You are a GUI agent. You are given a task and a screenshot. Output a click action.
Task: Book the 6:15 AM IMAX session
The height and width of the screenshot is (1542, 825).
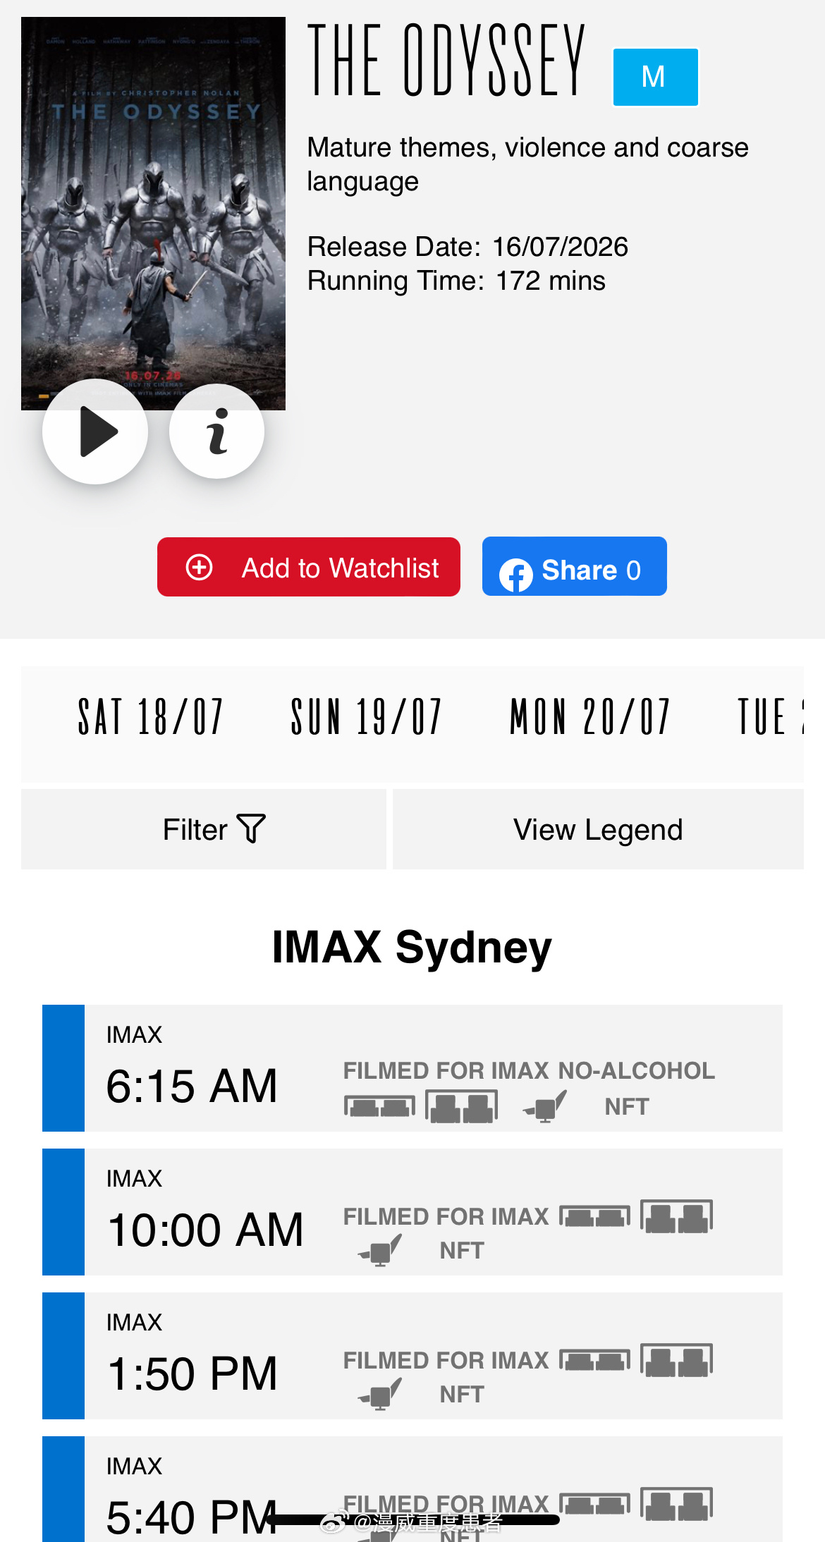[x=412, y=1068]
